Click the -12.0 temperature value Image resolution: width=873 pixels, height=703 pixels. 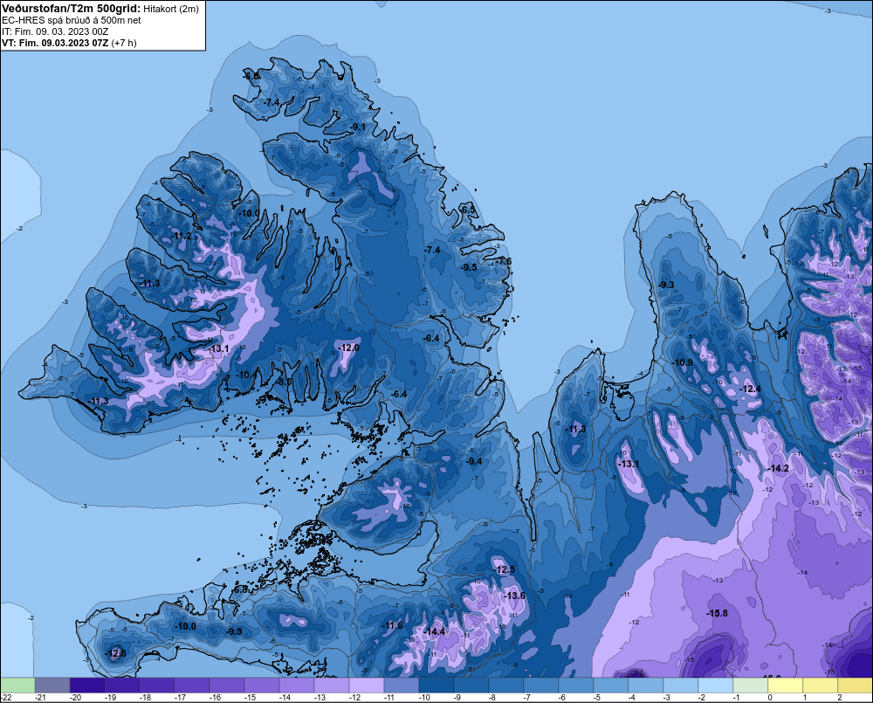(349, 348)
